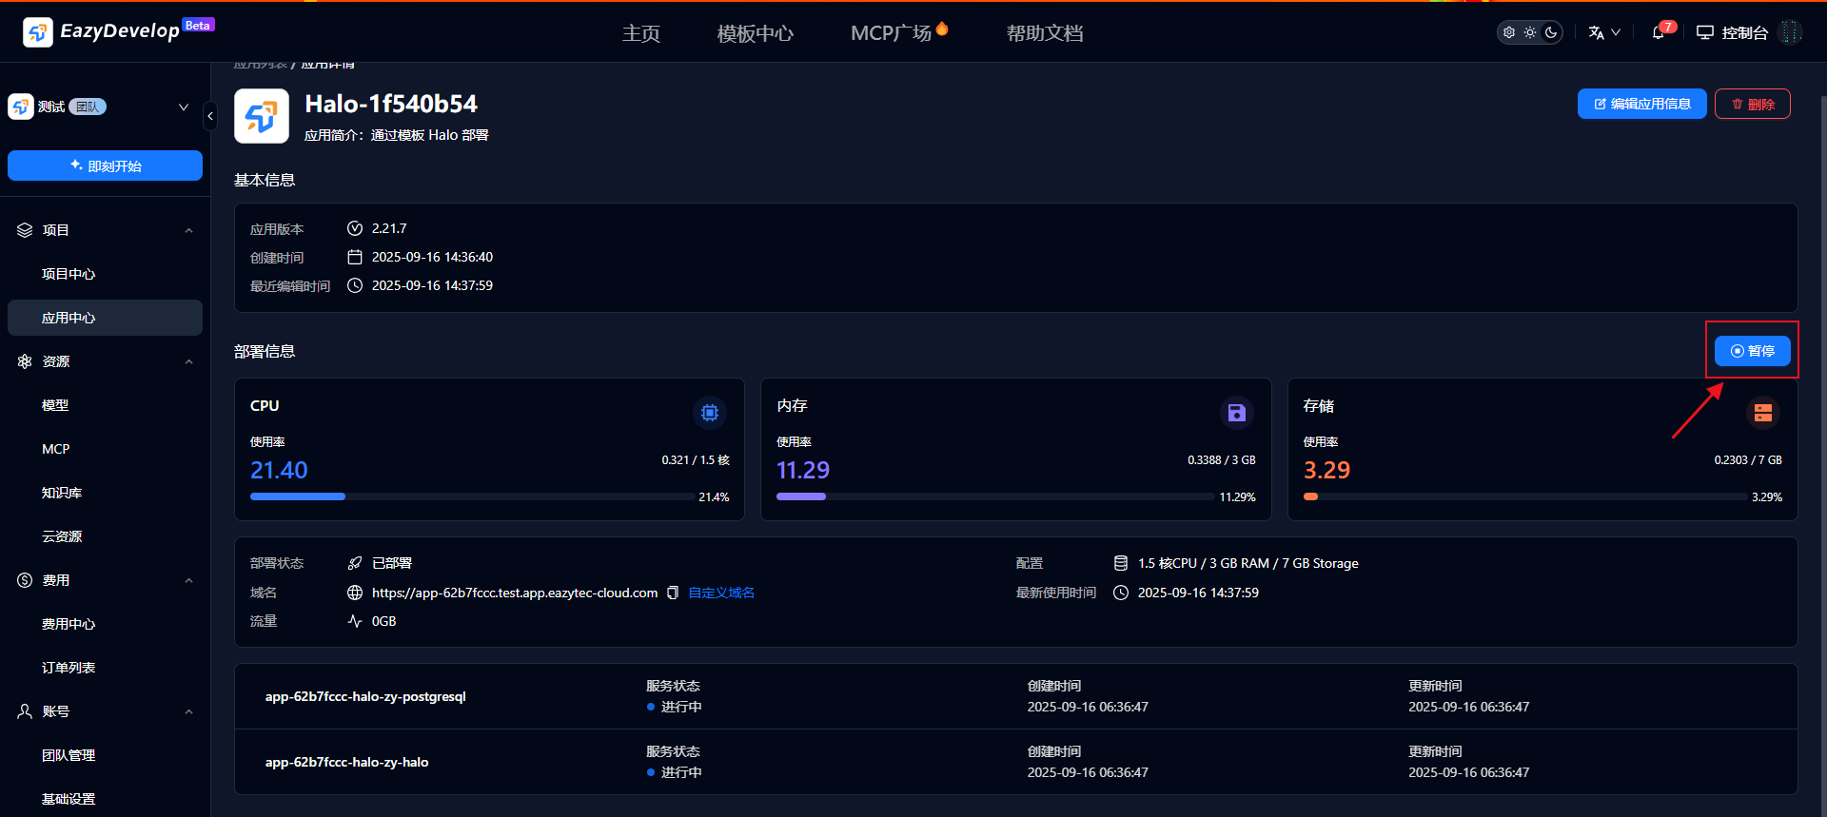Click the CPU chip icon in CPU card
Viewport: 1827px width, 817px height.
click(x=709, y=413)
